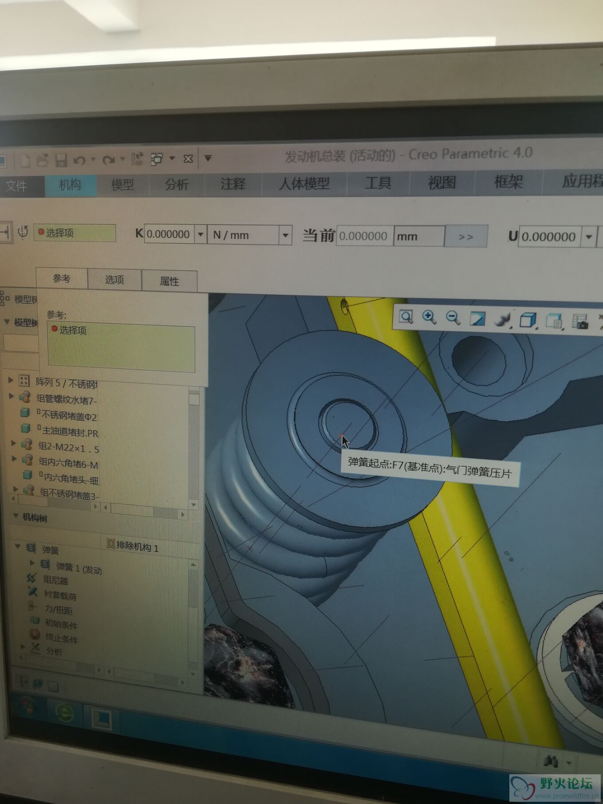Image resolution: width=603 pixels, height=804 pixels.
Task: Click the Regenerate model icon
Action: coord(137,159)
